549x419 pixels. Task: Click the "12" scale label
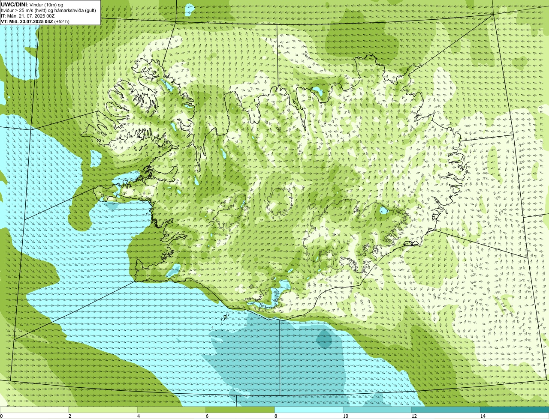(413, 416)
